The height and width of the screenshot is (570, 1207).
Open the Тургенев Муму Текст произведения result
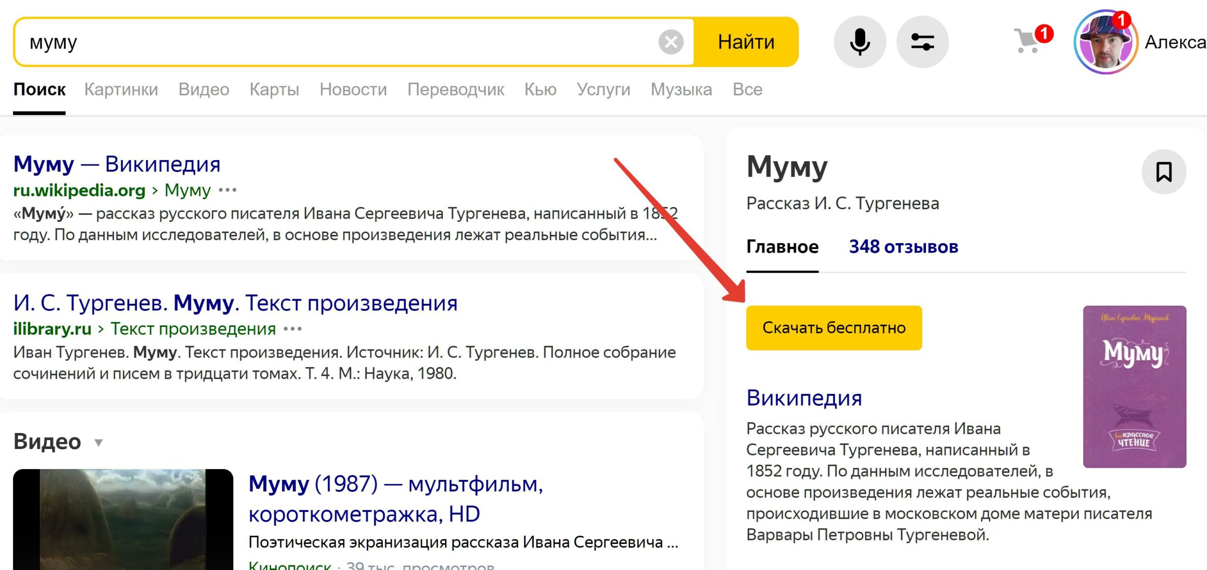(235, 302)
